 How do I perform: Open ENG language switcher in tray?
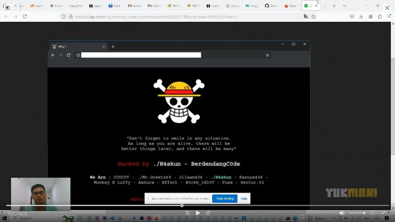(366, 218)
